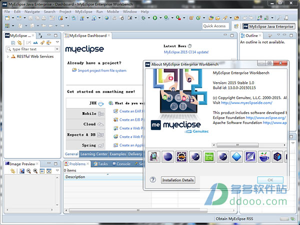Click the Dashboard grid icon in second toolbar row
300x225 pixels.
pyautogui.click(x=7, y=25)
